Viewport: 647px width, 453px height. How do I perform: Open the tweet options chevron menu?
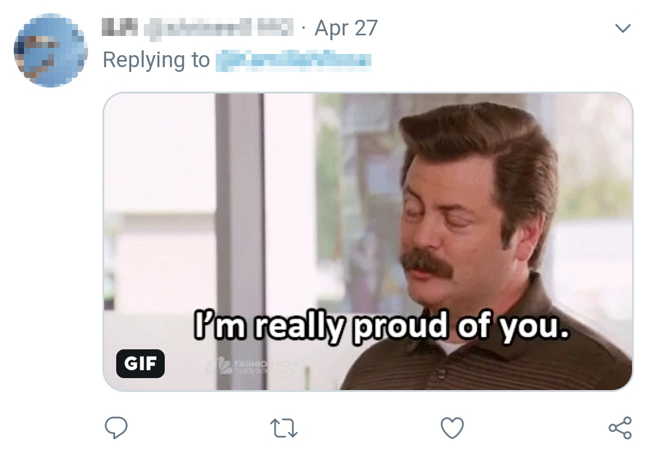point(623,28)
